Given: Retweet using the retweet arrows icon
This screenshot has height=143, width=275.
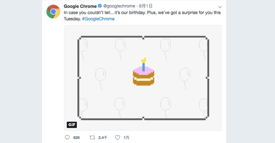Looking at the screenshot, I should point(92,137).
